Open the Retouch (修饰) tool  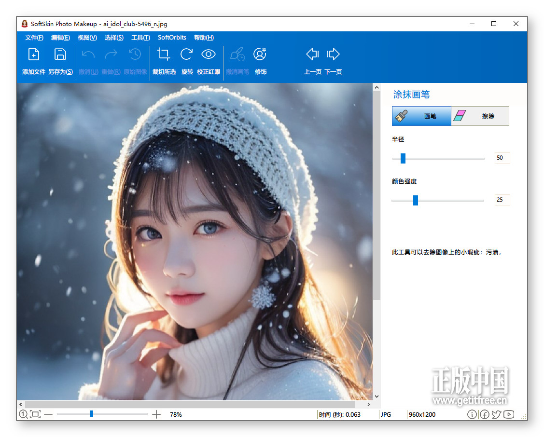click(x=260, y=55)
